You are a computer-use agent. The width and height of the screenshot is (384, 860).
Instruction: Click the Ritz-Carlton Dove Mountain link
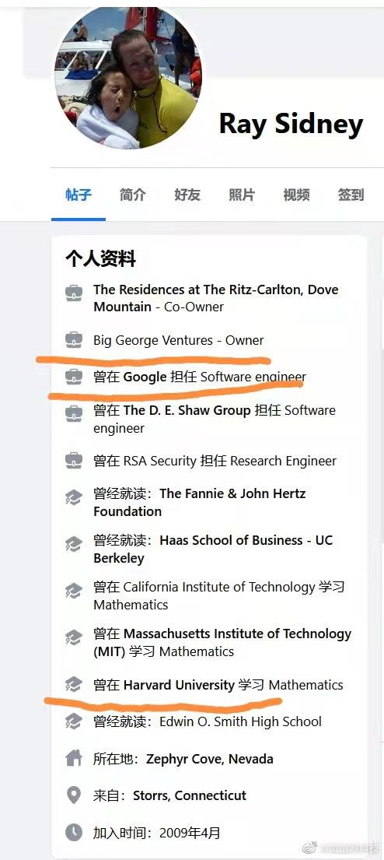[x=216, y=298]
